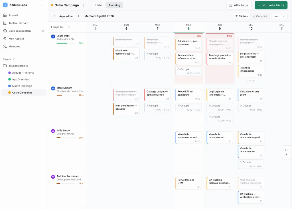Open the QA visuels — pré-lancement task
The height and width of the screenshot is (209, 292).
pyautogui.click(x=188, y=44)
